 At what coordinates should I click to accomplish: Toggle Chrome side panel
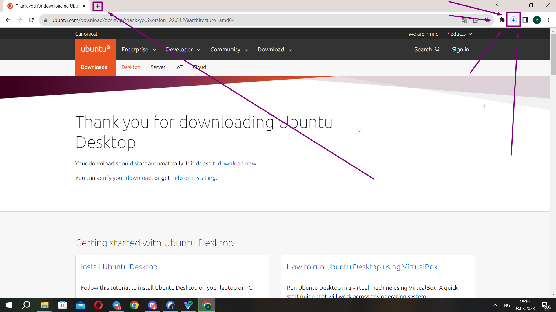coord(525,20)
